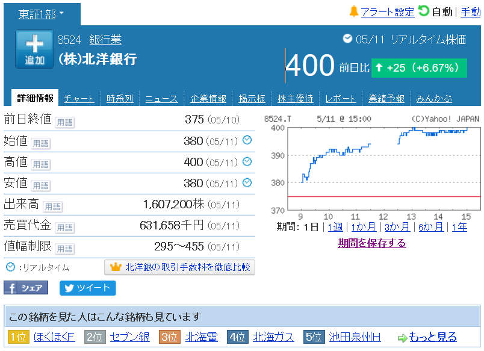Open the 企業情報 tab
484x351 pixels.
coord(208,99)
